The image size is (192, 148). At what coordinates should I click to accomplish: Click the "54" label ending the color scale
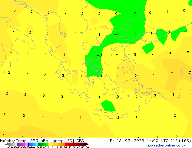87,147
